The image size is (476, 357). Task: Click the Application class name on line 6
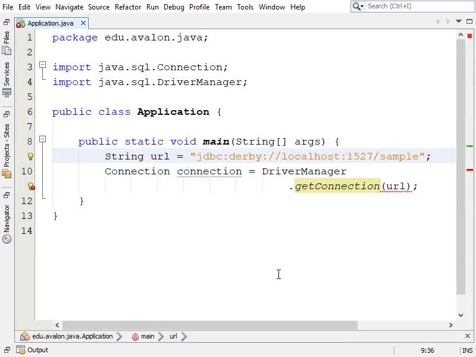pyautogui.click(x=173, y=112)
